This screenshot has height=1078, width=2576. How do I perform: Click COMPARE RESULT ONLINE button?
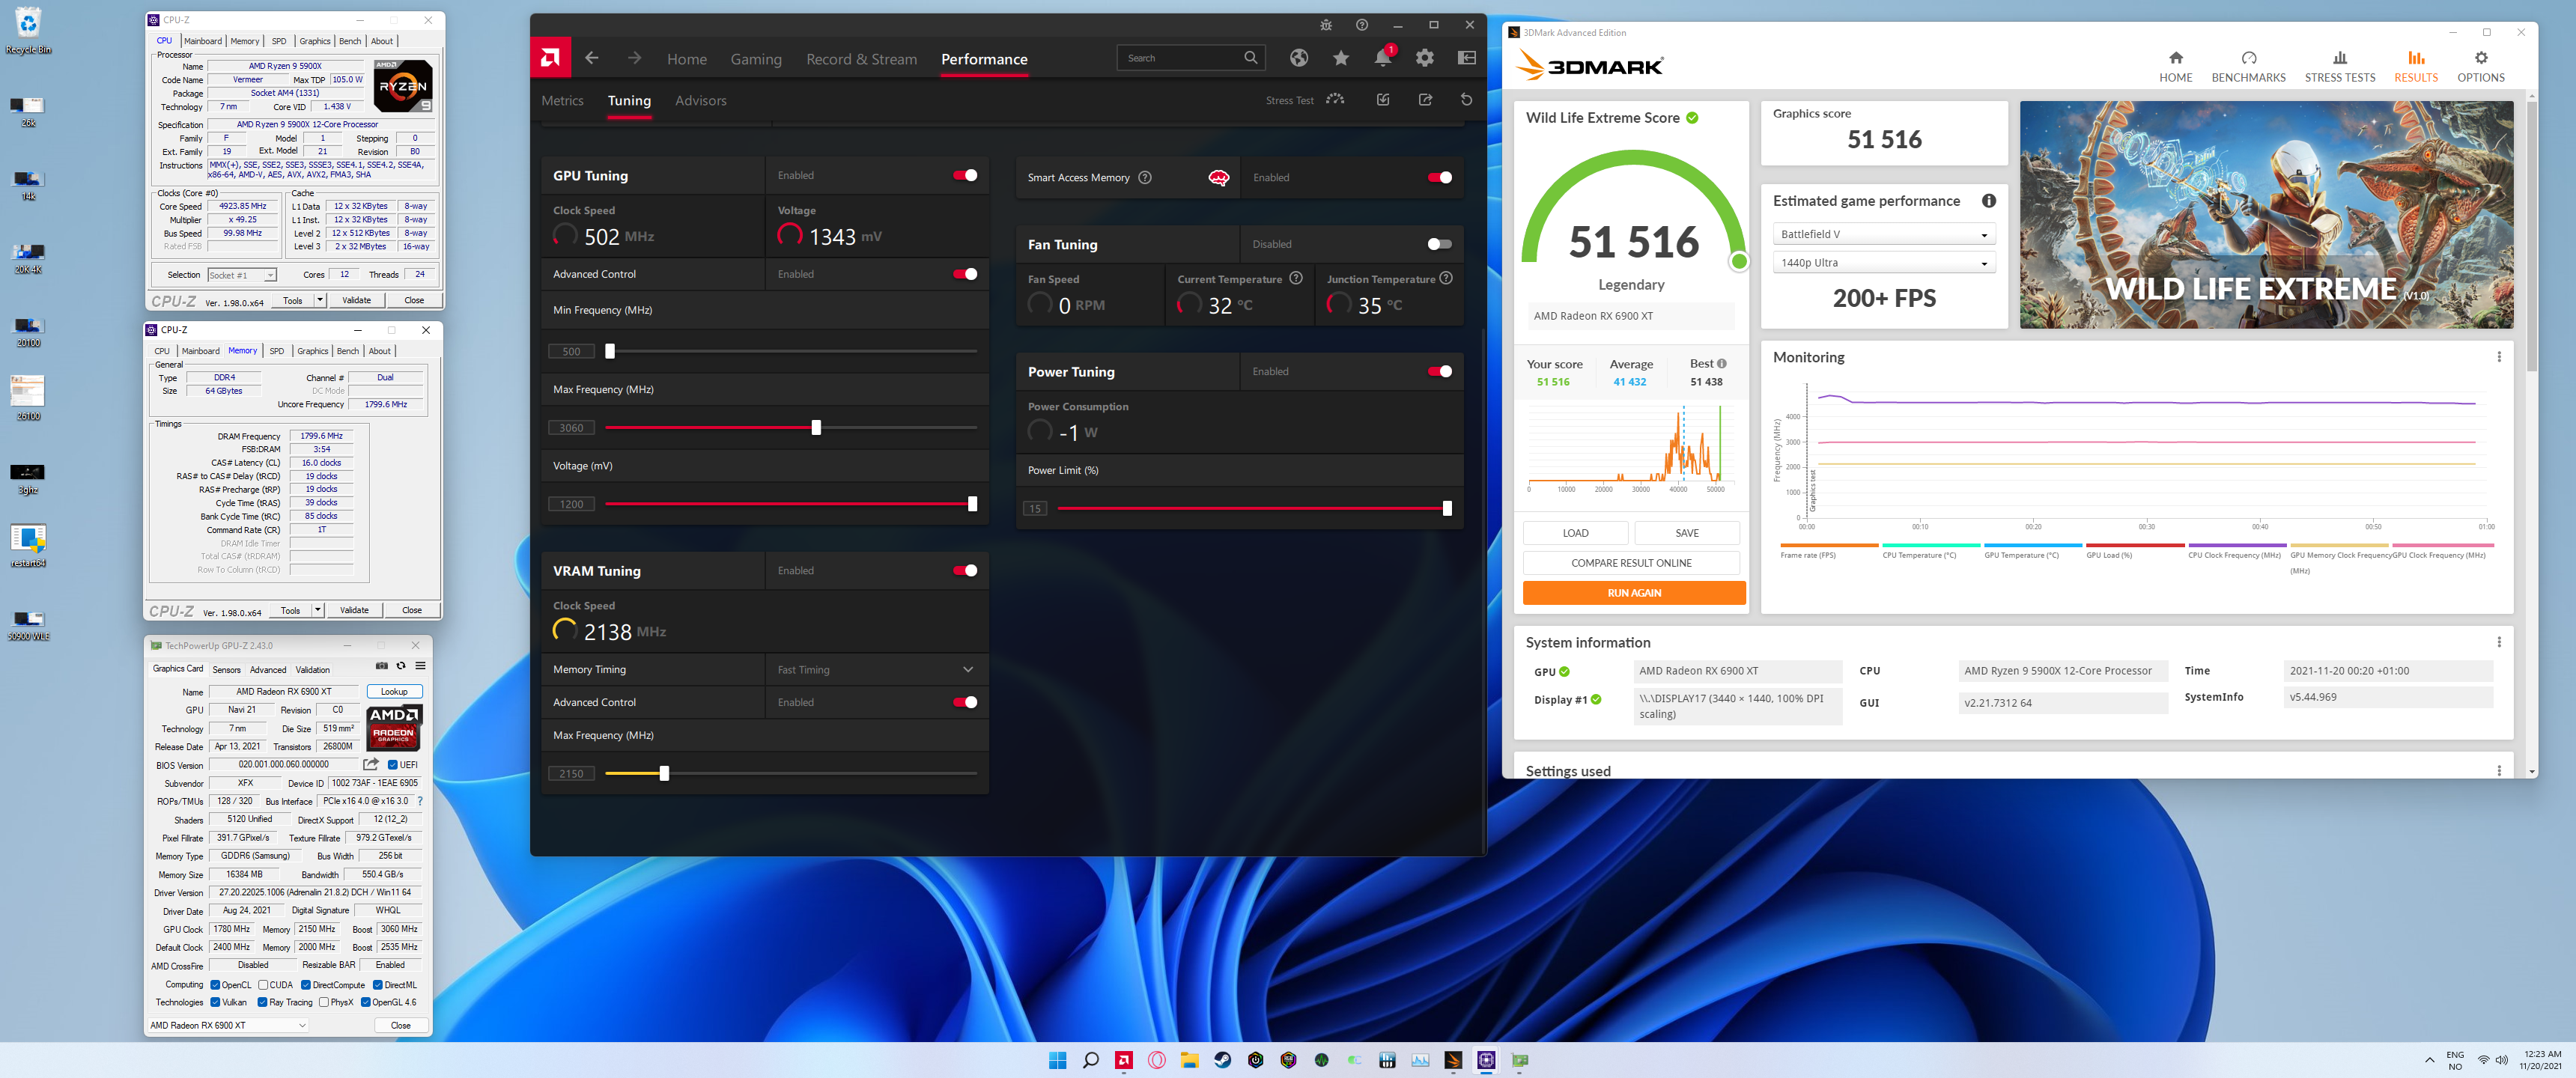[1631, 563]
